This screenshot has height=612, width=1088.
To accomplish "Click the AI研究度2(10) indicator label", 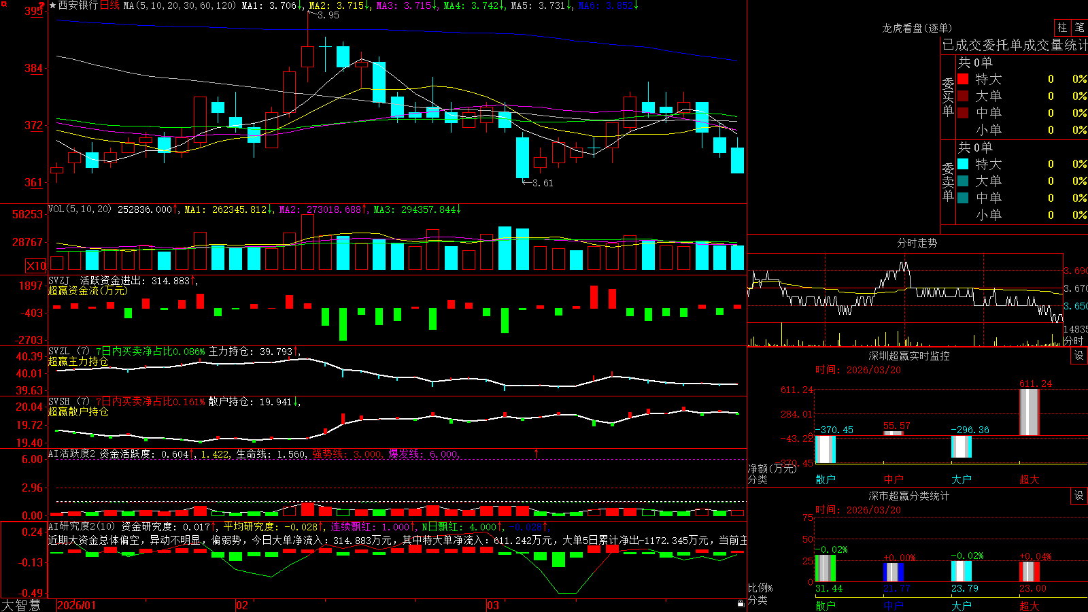I will (82, 526).
